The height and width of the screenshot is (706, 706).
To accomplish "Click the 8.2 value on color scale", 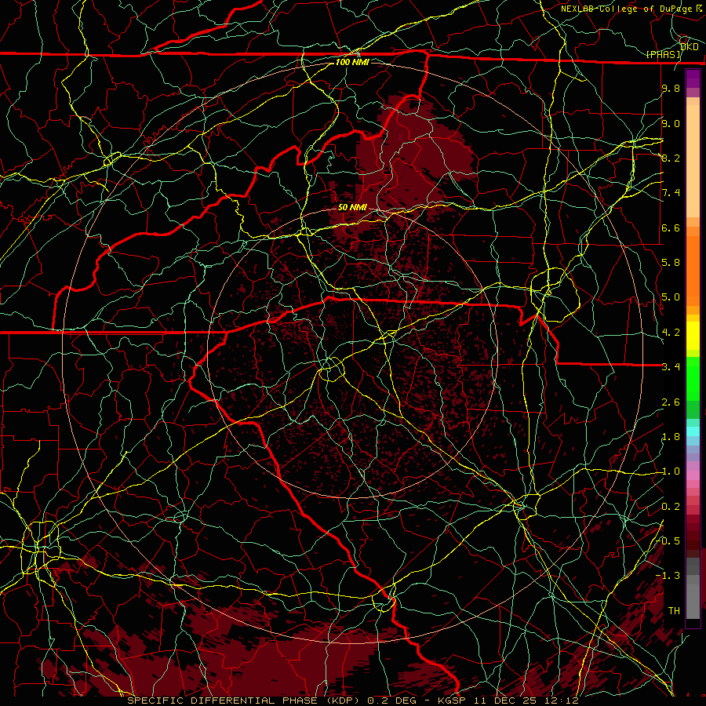I will (671, 158).
